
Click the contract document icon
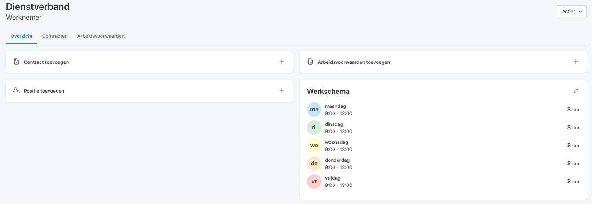[x=17, y=62]
